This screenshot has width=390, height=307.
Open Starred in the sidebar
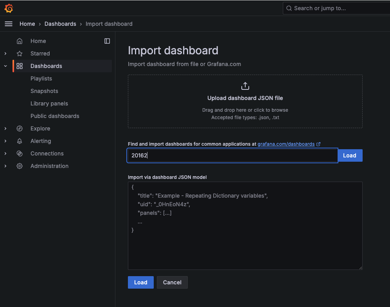pyautogui.click(x=40, y=54)
